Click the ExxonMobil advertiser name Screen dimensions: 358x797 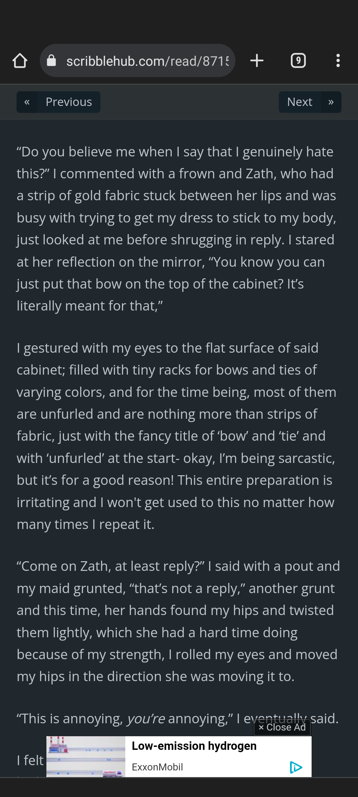(x=157, y=767)
